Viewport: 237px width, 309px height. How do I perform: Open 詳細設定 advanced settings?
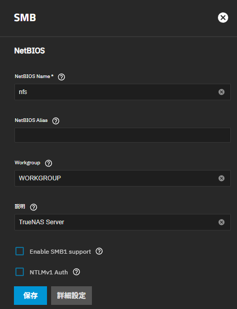[71, 296]
